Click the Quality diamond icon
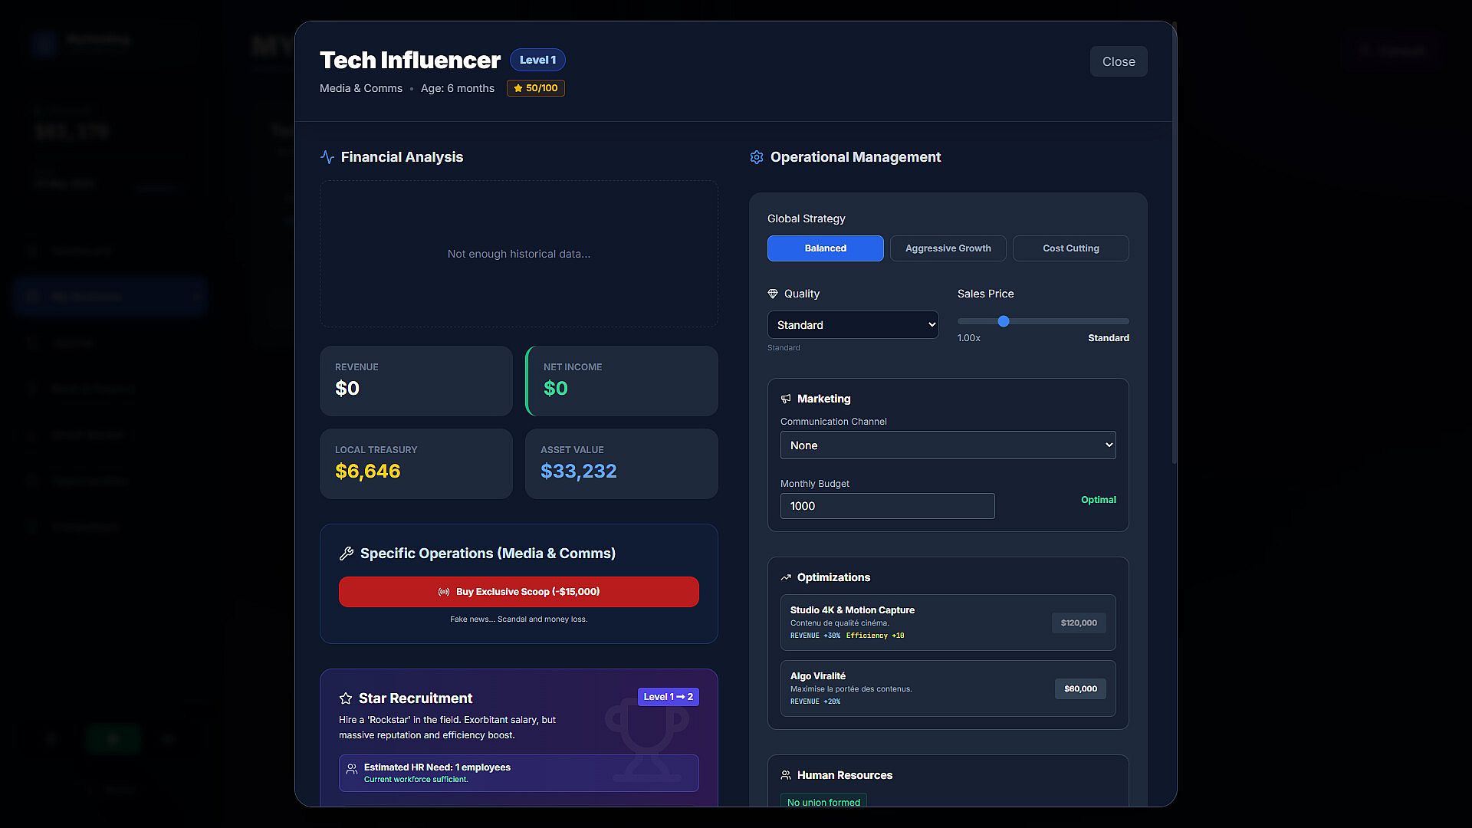1472x828 pixels. point(773,294)
